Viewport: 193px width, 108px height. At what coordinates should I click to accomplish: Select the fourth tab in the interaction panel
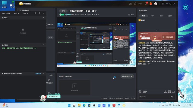click(x=170, y=16)
